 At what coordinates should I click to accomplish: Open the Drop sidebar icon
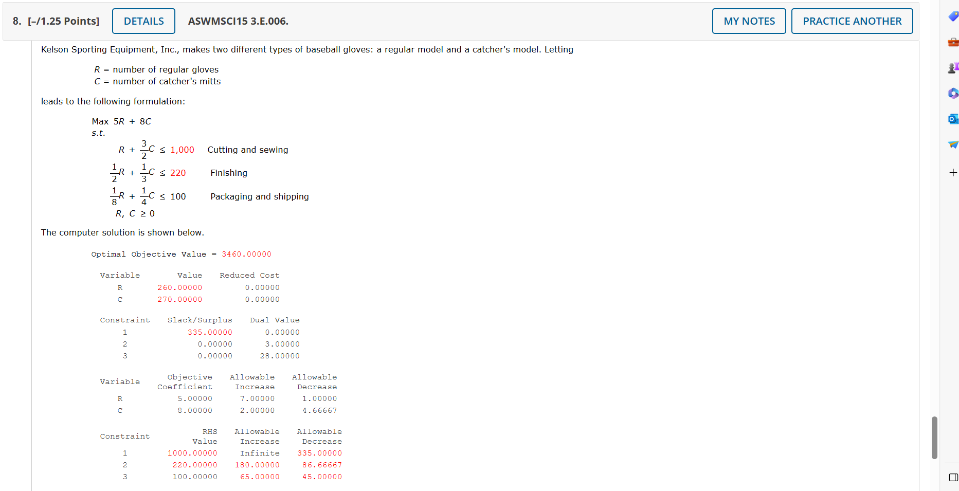click(954, 144)
